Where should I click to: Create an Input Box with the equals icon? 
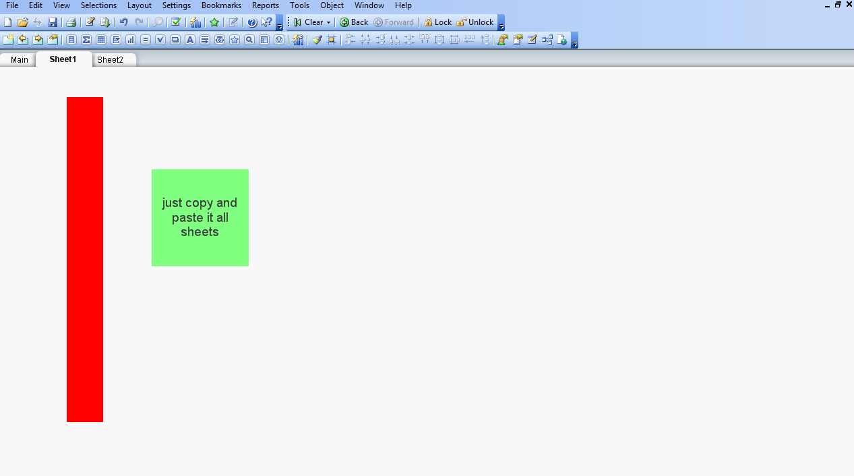tap(146, 40)
